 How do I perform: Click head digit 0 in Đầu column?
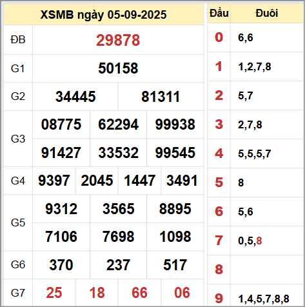[219, 37]
